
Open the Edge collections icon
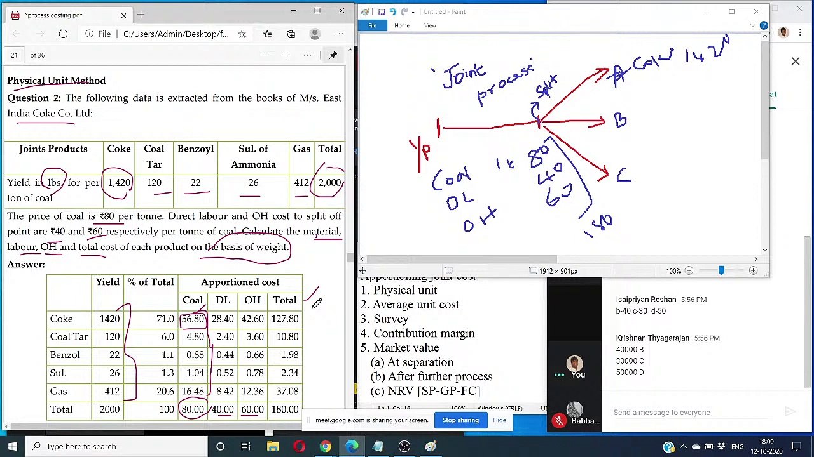coord(291,34)
